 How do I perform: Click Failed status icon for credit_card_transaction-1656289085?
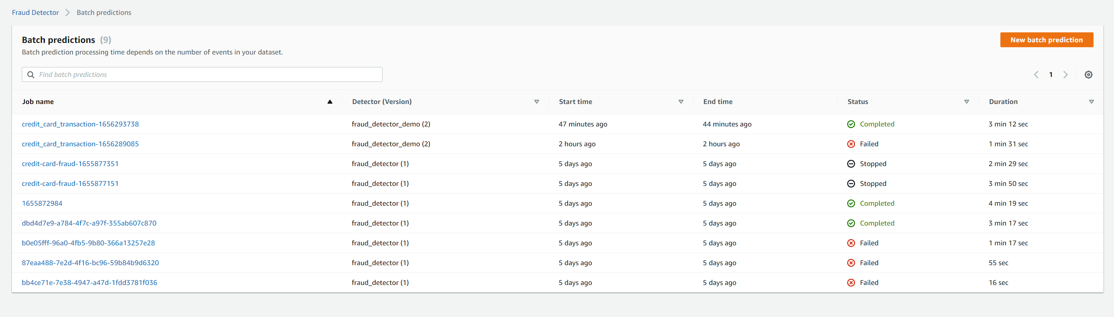click(x=851, y=144)
